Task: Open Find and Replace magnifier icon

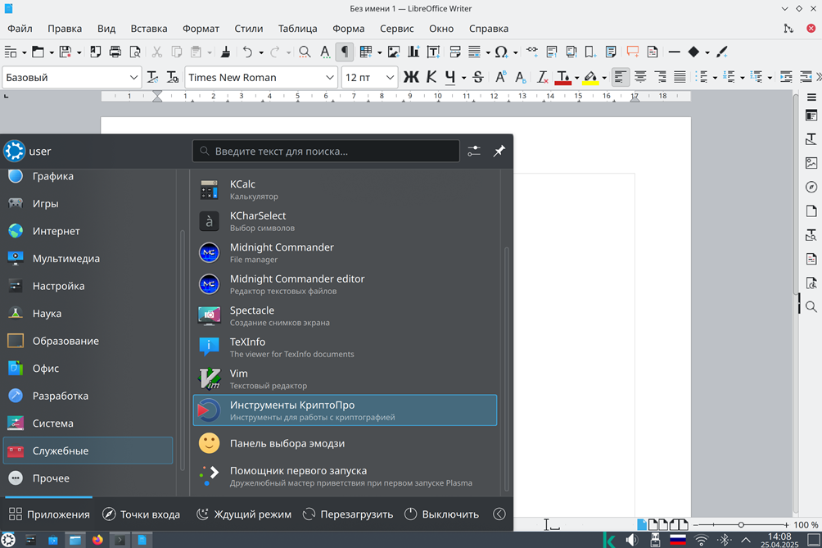Action: click(305, 52)
